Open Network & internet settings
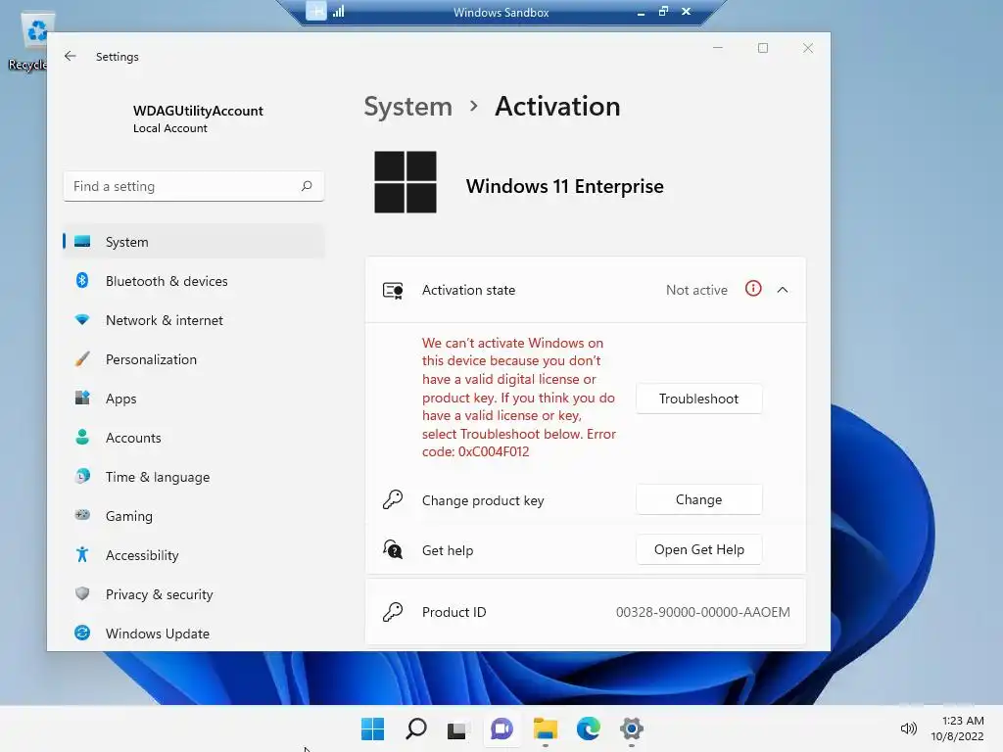 [194, 320]
